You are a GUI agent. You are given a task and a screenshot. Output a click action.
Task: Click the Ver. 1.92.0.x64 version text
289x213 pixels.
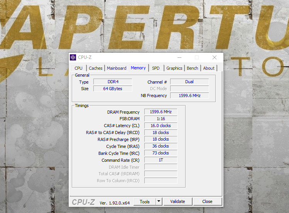click(115, 203)
